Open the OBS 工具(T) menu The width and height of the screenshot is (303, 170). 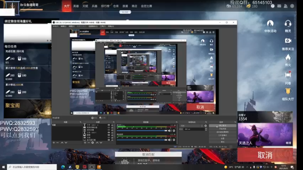tap(103, 26)
